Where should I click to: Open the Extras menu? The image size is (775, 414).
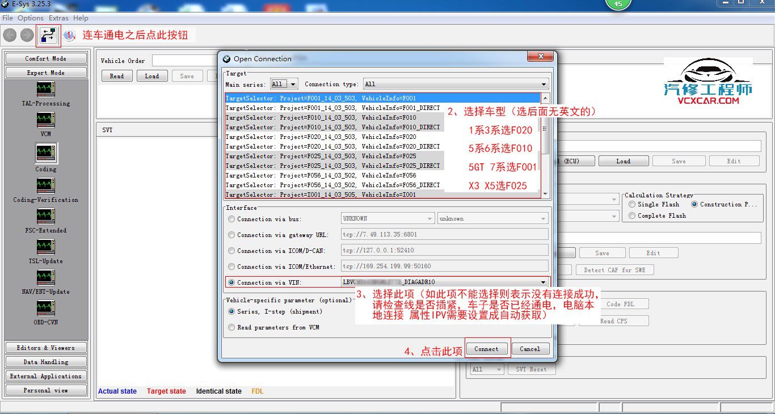[58, 18]
